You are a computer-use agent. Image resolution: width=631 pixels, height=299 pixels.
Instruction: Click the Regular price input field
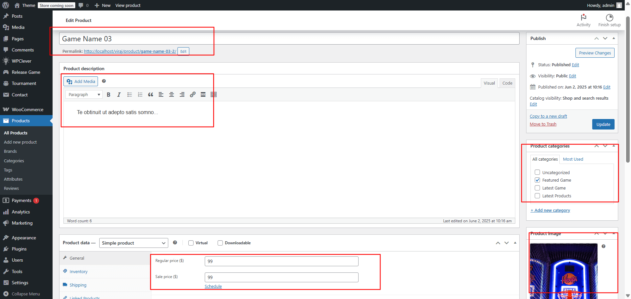pyautogui.click(x=281, y=261)
